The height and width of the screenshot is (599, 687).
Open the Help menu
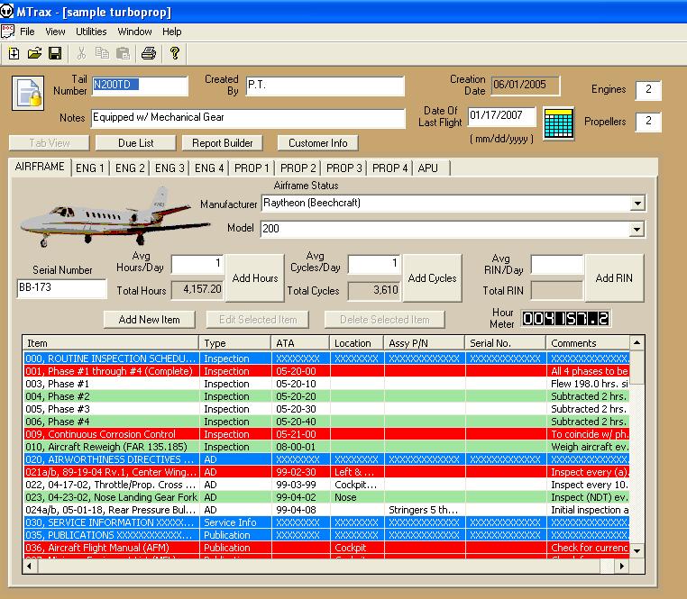coord(171,32)
